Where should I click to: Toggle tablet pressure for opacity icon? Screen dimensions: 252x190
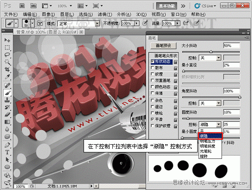tap(145, 23)
